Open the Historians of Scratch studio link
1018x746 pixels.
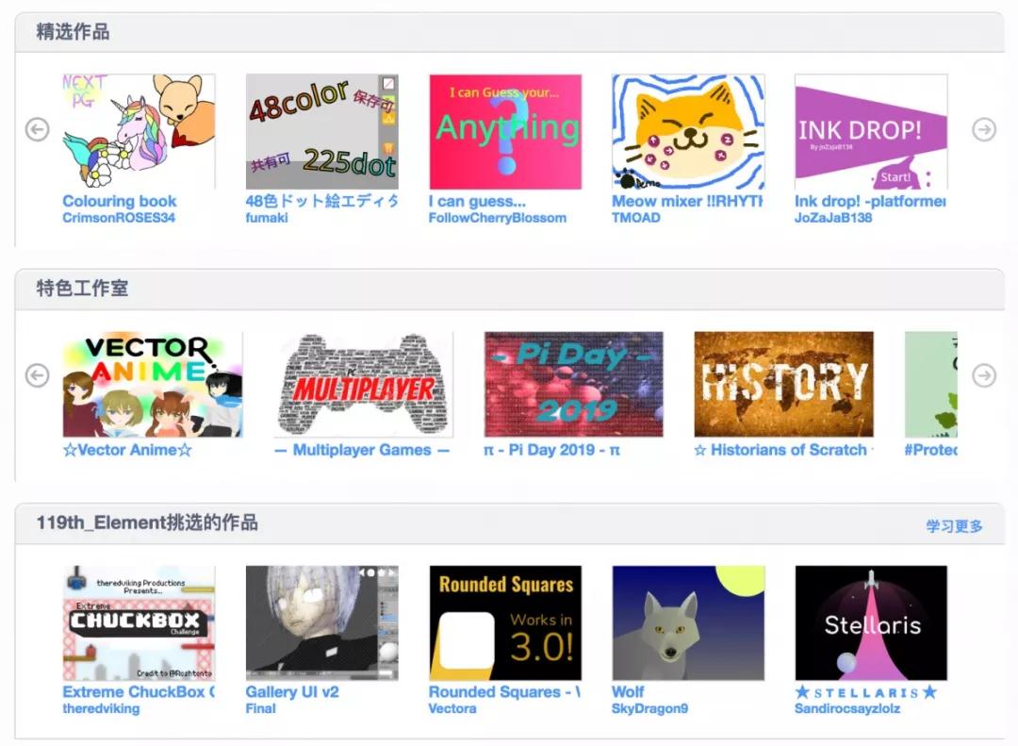(x=783, y=450)
